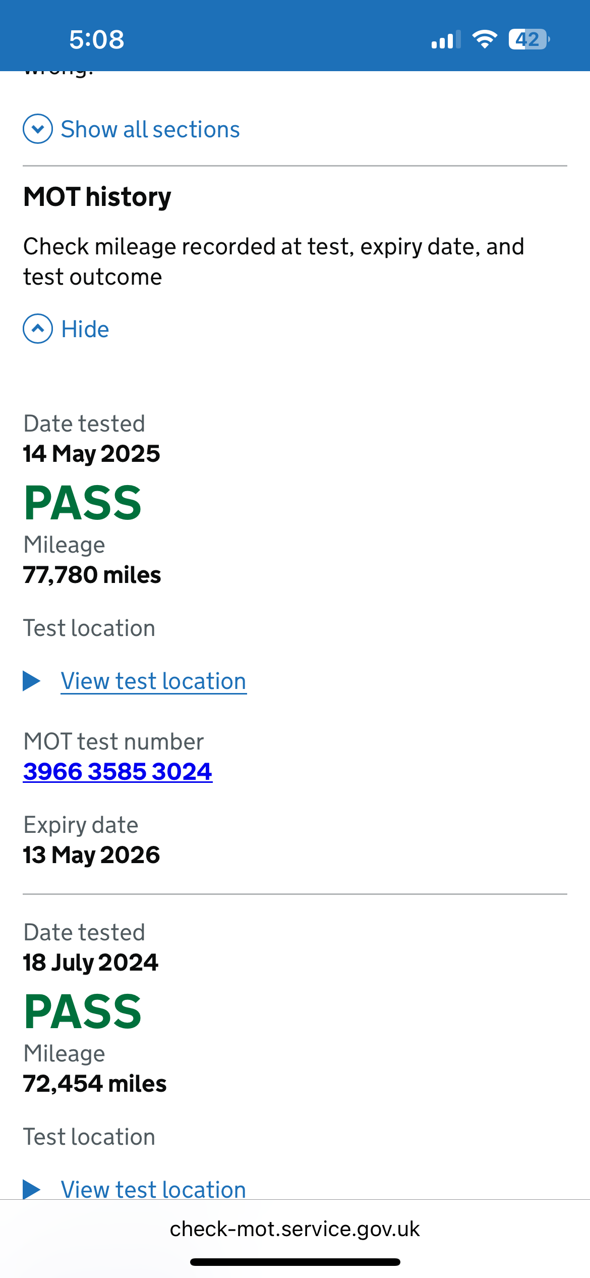Tap the Wi-Fi icon in status bar

484,39
